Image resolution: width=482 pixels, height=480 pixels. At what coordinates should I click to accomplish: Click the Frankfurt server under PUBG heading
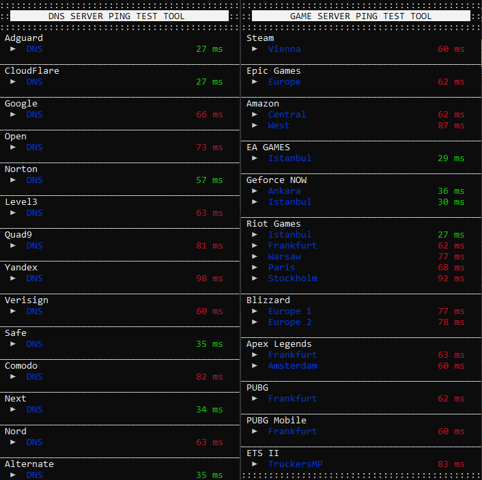[292, 399]
